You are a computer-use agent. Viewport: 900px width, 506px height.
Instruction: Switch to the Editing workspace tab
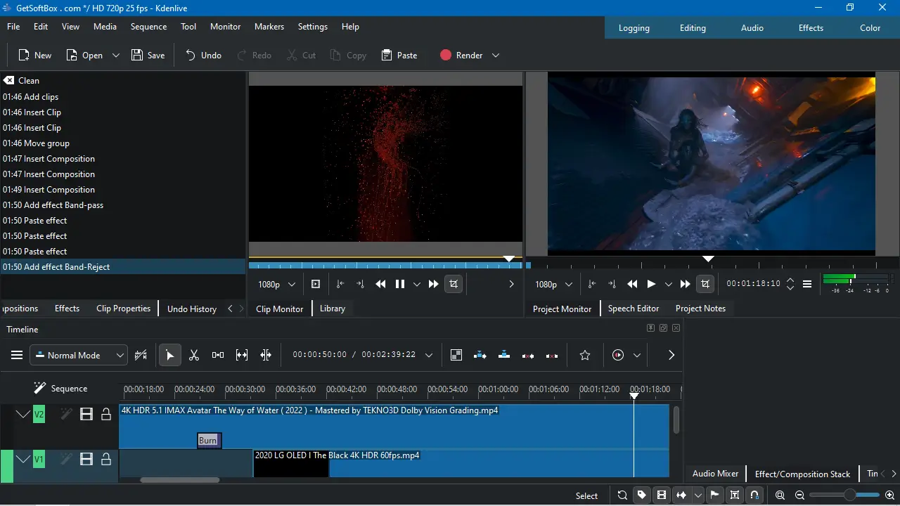point(693,28)
